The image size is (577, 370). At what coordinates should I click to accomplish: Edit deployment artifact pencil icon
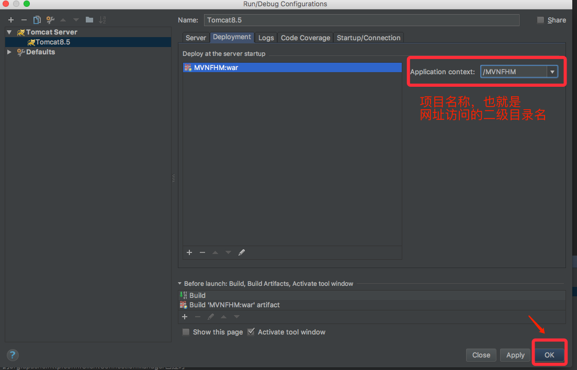click(x=241, y=252)
